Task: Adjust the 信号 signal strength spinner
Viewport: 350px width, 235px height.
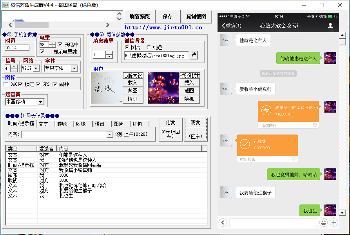Action: click(x=14, y=68)
